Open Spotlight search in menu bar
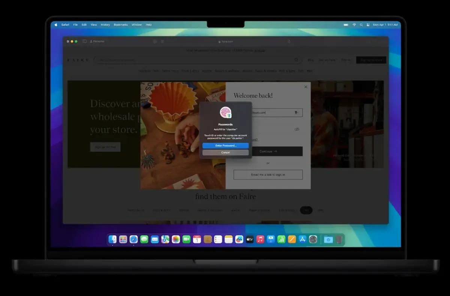The image size is (450, 296). pyautogui.click(x=361, y=25)
